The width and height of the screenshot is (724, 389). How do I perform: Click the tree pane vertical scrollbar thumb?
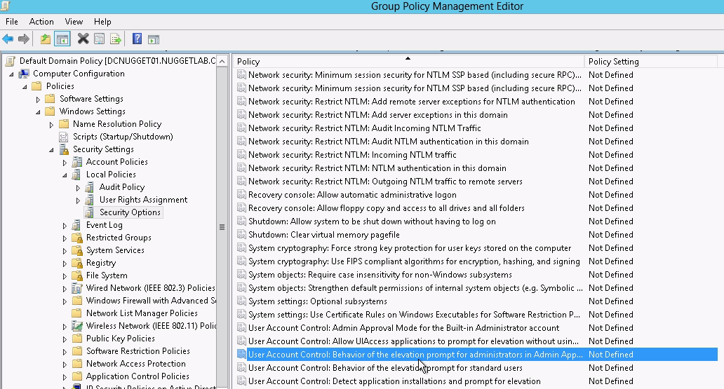pos(222,227)
